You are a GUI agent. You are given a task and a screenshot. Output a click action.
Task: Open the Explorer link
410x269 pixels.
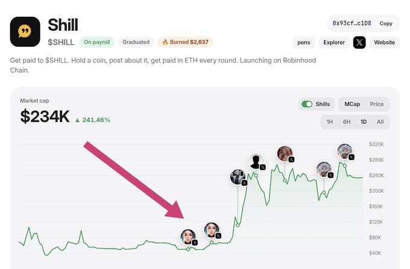[334, 42]
